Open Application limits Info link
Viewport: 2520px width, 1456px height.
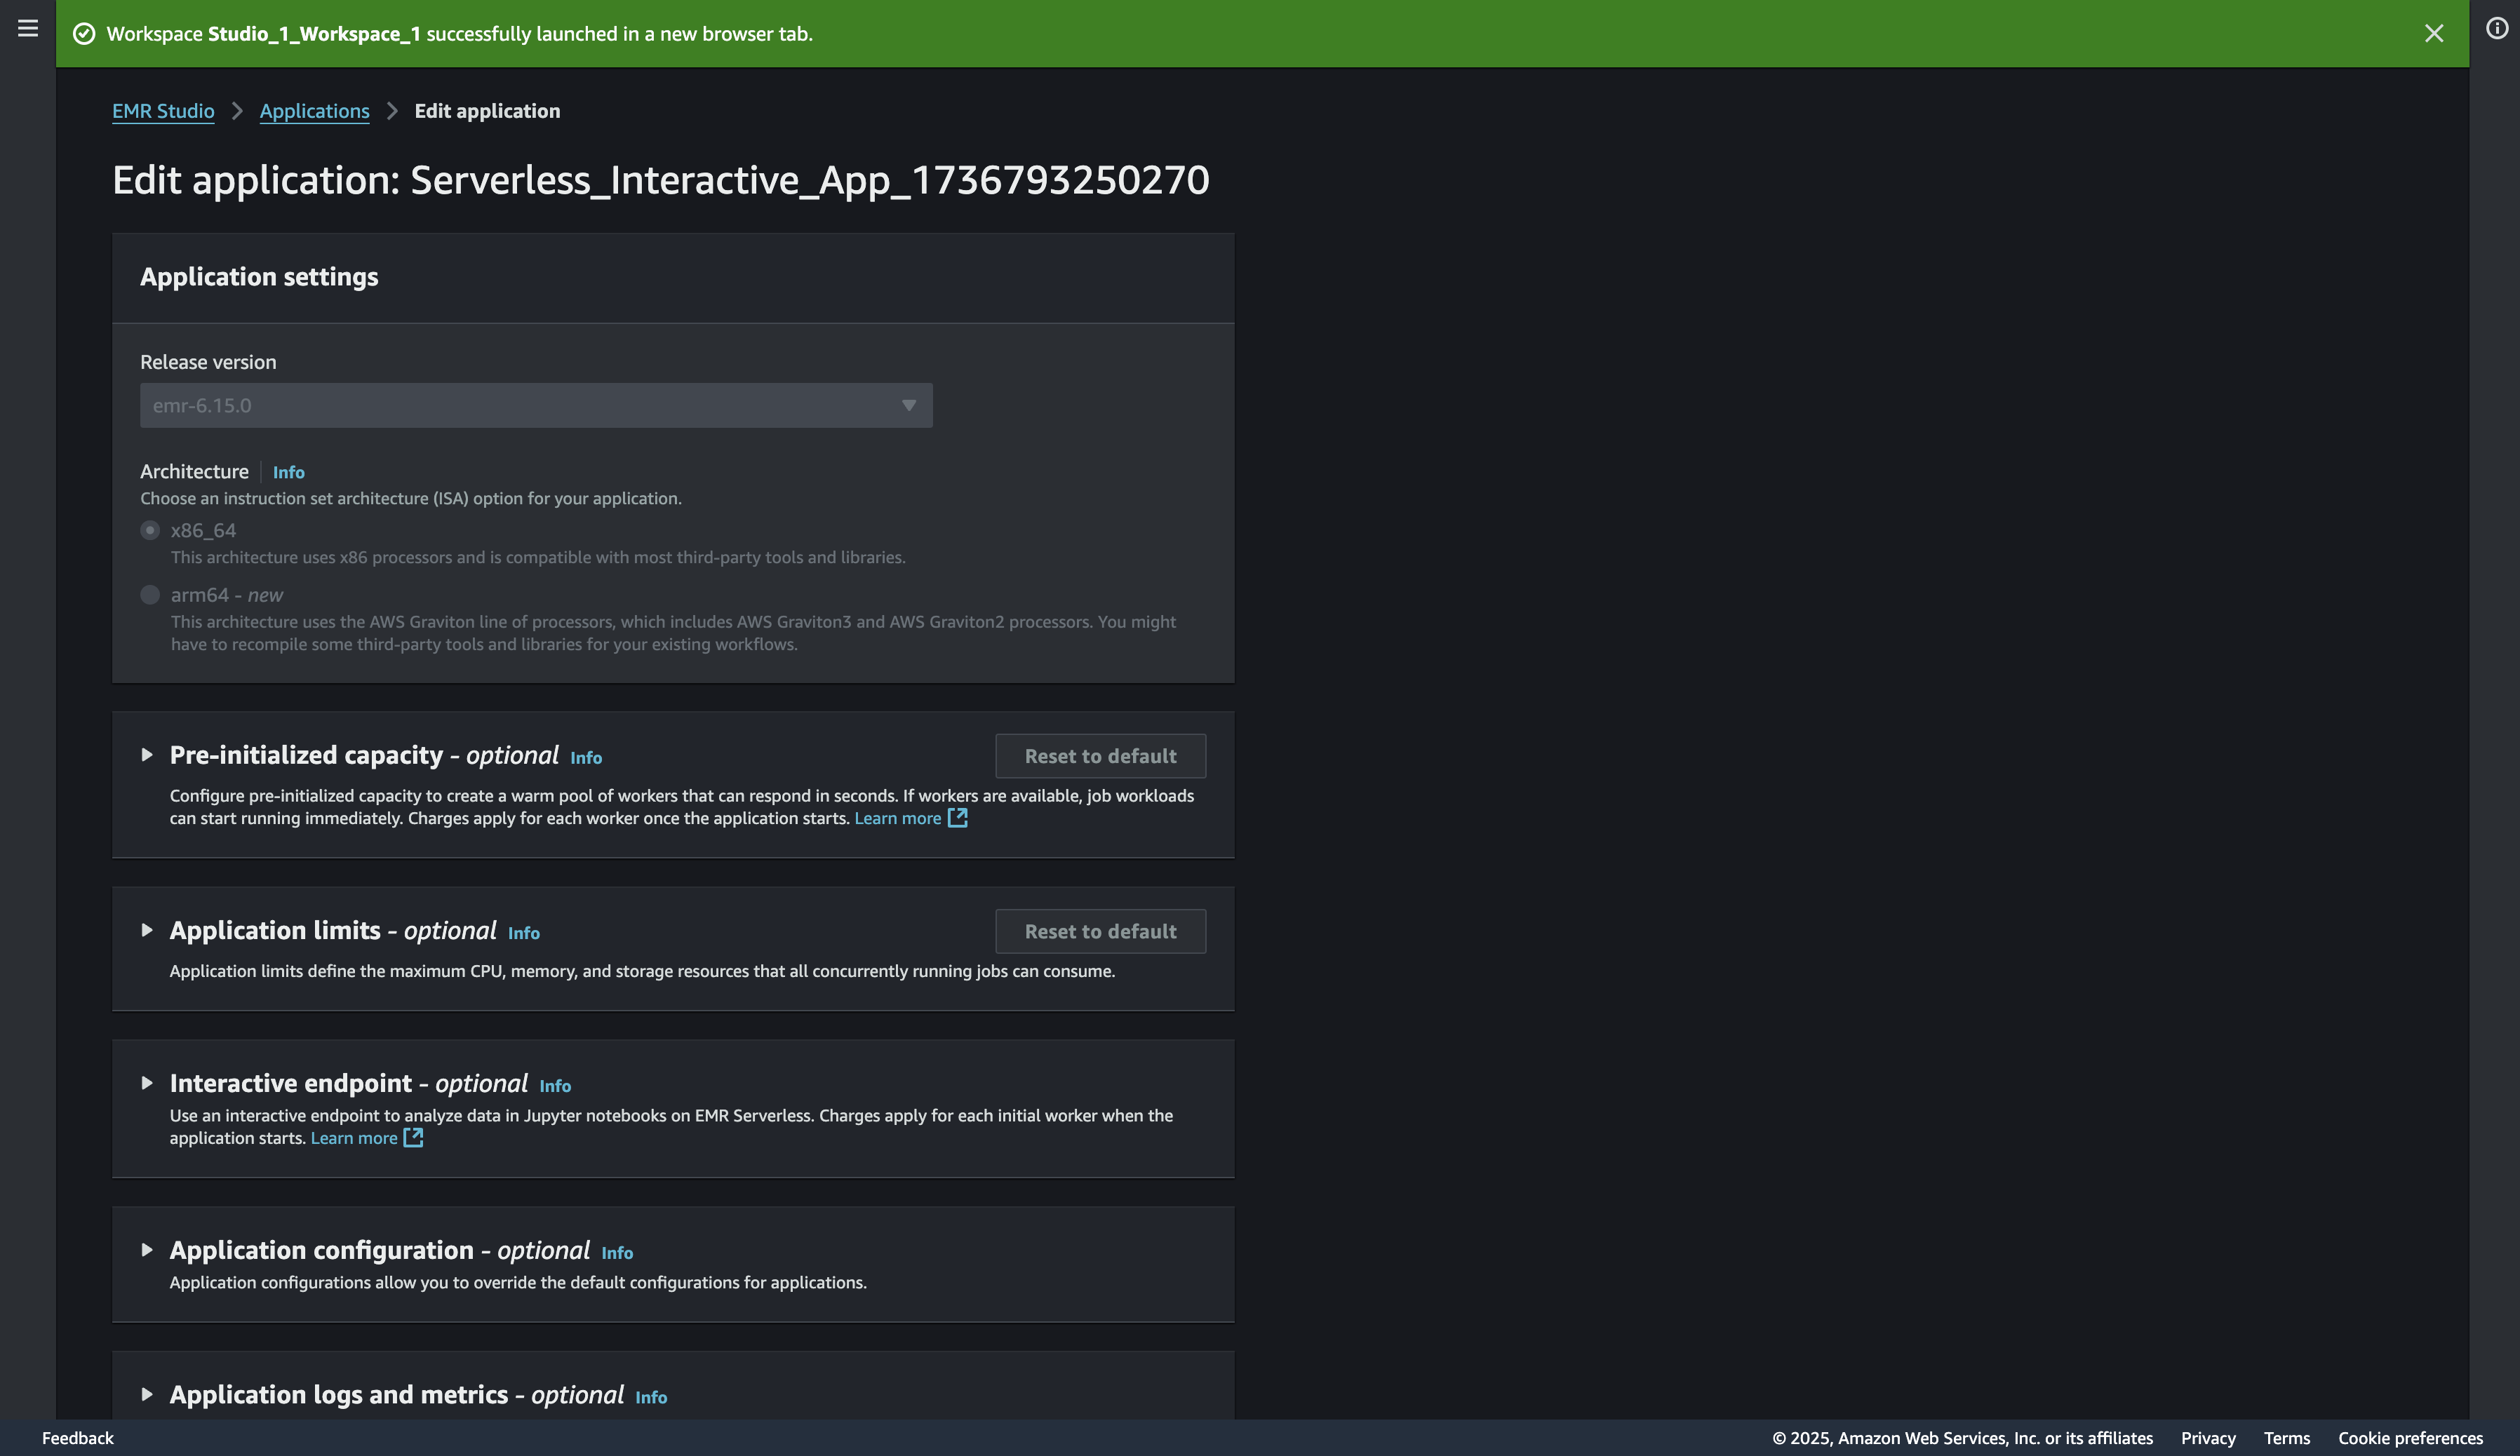point(523,933)
